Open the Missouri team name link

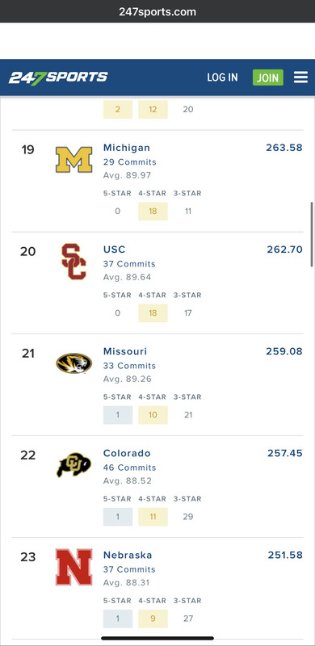coord(125,351)
